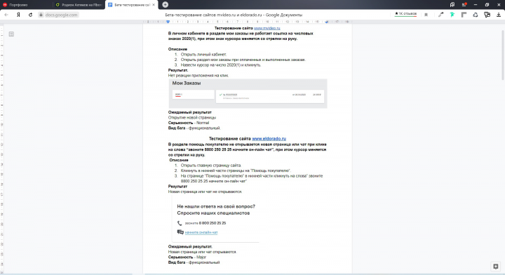
Task: Click the line Нет реакции приложения на клик
Action: 198,75
